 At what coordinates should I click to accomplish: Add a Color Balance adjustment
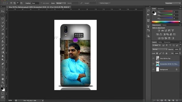161,34
